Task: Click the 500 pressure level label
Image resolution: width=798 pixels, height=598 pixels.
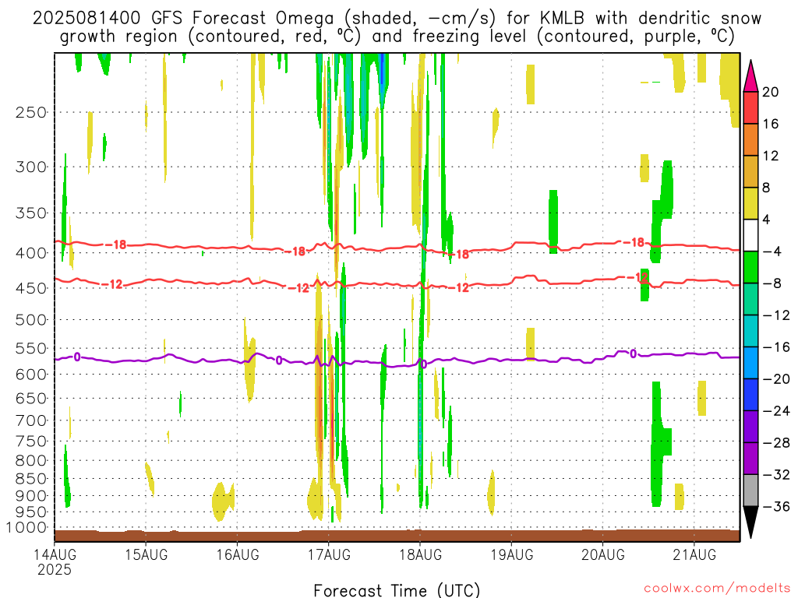Action: click(x=31, y=320)
